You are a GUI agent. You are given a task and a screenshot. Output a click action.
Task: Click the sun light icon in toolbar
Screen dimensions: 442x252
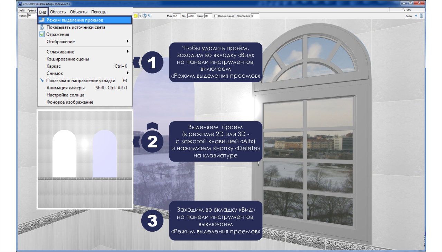point(135,16)
